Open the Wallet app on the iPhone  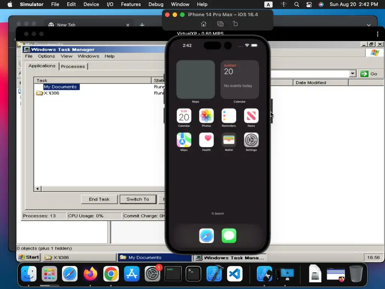tap(229, 140)
